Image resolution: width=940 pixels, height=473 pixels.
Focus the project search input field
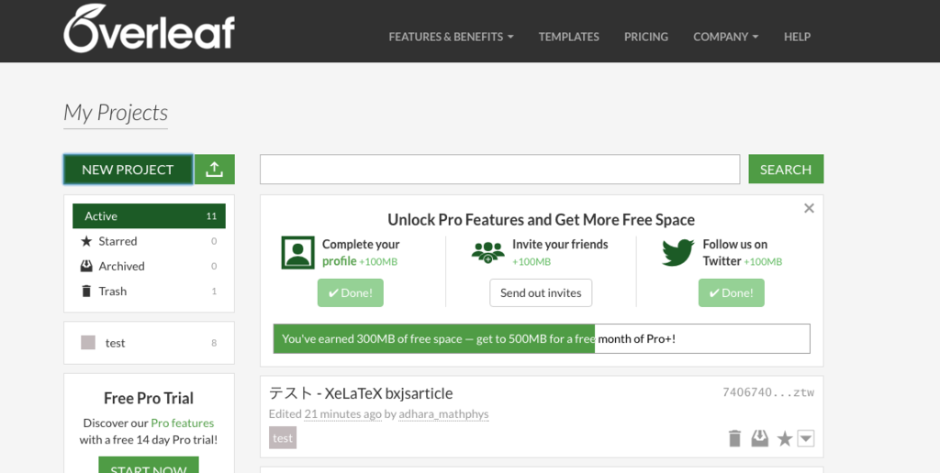[500, 170]
